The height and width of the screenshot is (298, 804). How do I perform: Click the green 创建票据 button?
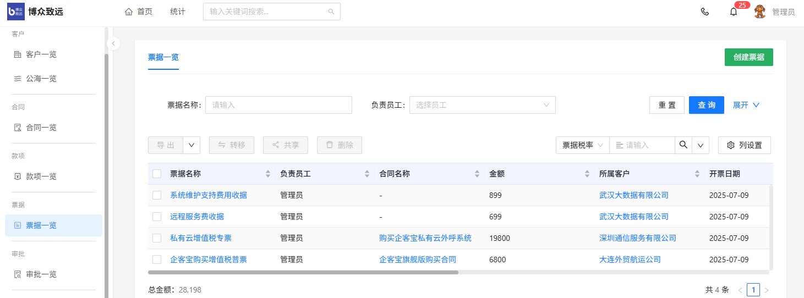[x=748, y=57]
